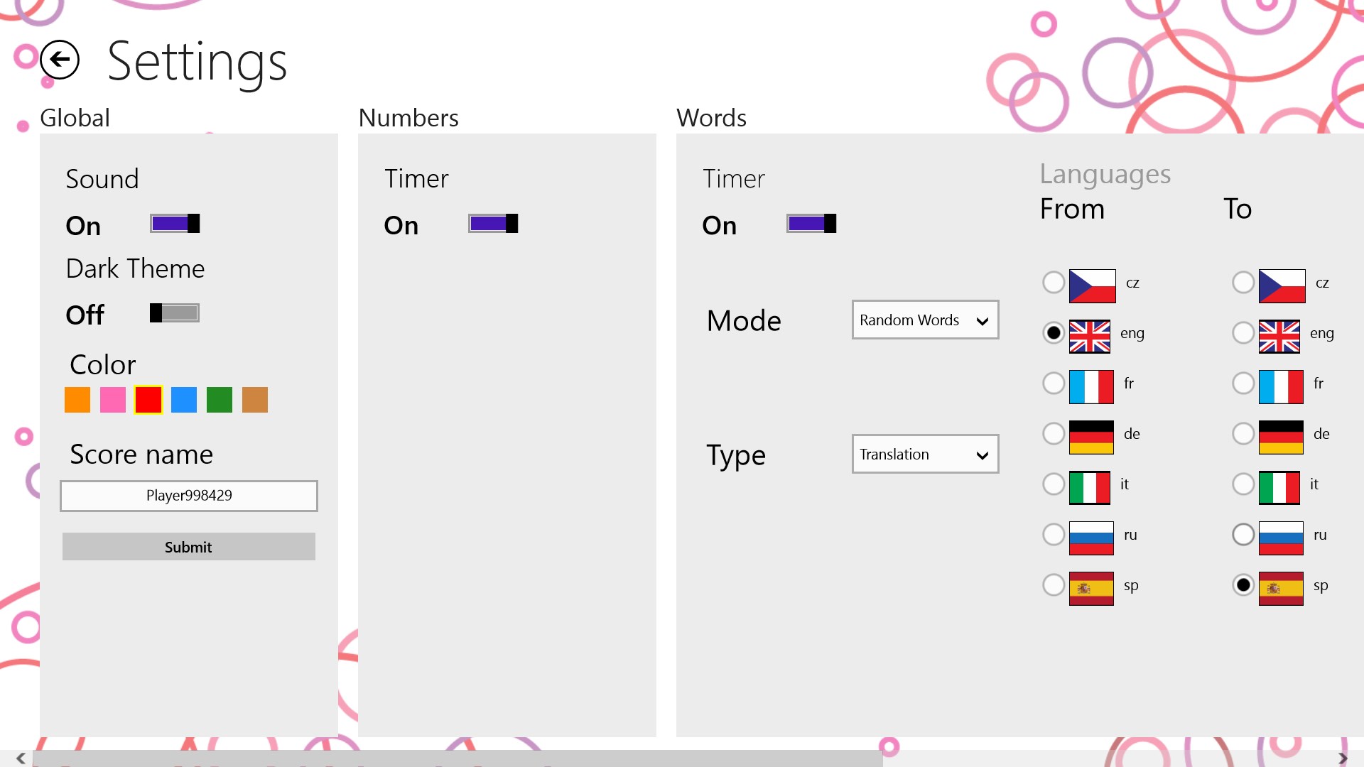Viewport: 1364px width, 767px height.
Task: Click the Spanish flag in From column
Action: (1090, 588)
